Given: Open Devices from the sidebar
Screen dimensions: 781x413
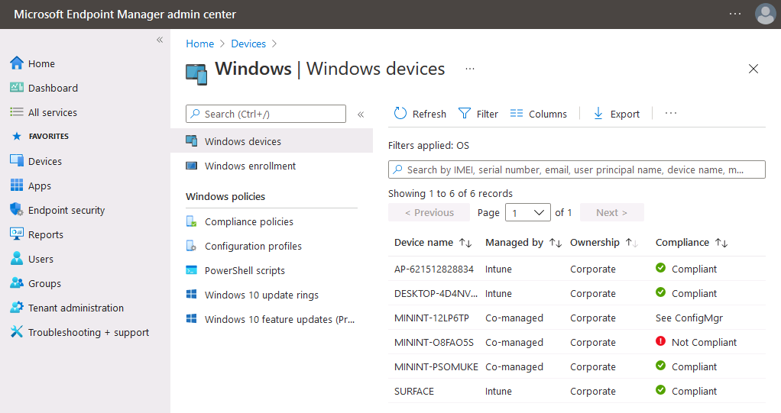Looking at the screenshot, I should pos(45,161).
